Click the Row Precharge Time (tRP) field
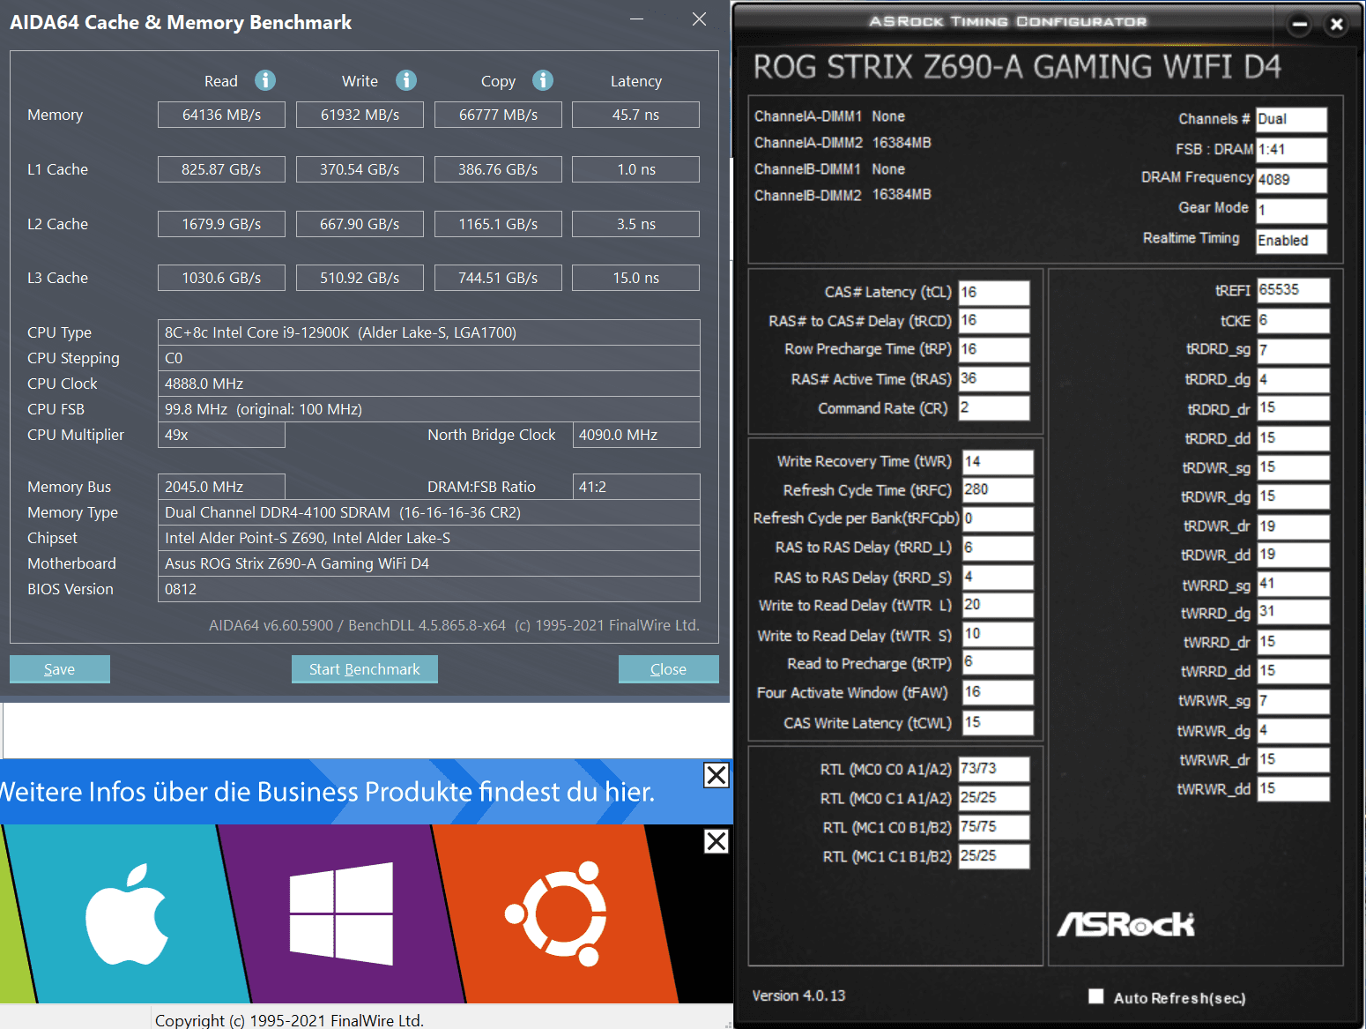The image size is (1366, 1029). point(994,350)
